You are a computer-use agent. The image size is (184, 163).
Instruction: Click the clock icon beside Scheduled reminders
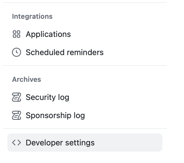[17, 53]
